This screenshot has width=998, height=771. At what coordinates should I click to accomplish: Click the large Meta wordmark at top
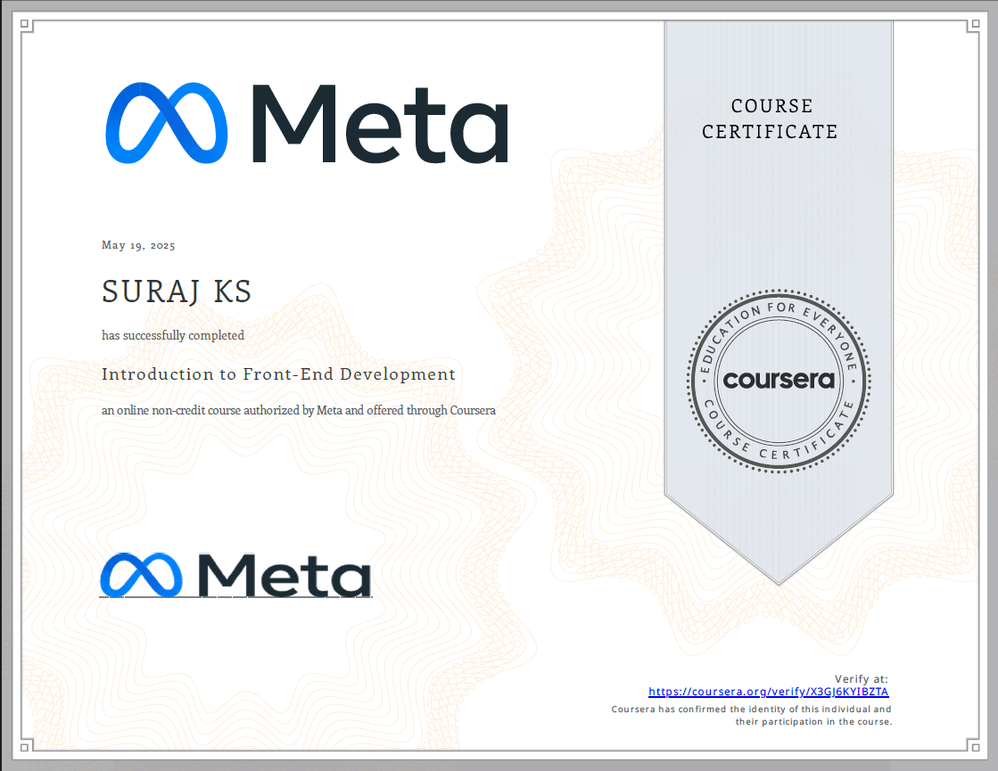pyautogui.click(x=380, y=123)
